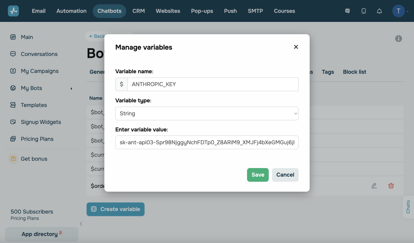This screenshot has width=414, height=243.
Task: Click the braces icon on Create variable button
Action: [94, 209]
